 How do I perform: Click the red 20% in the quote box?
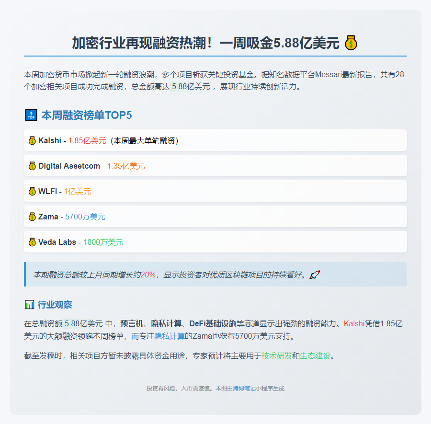tap(148, 275)
